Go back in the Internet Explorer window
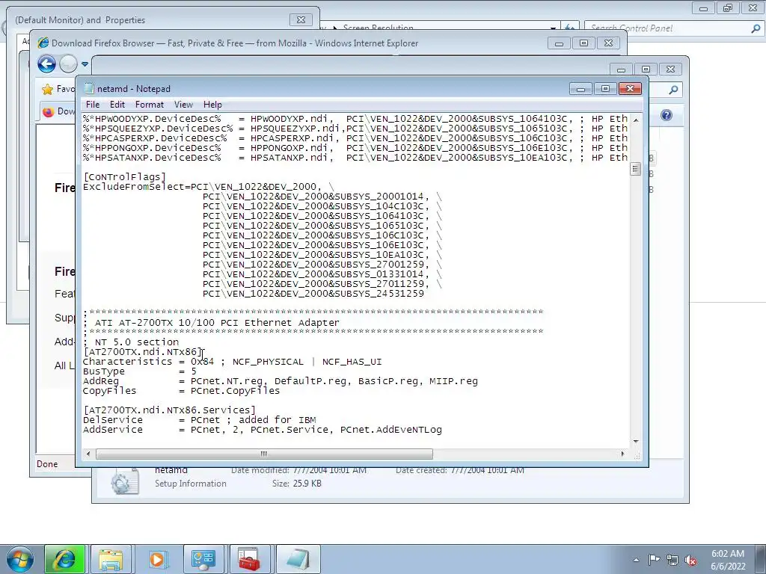This screenshot has height=574, width=766. pyautogui.click(x=47, y=64)
